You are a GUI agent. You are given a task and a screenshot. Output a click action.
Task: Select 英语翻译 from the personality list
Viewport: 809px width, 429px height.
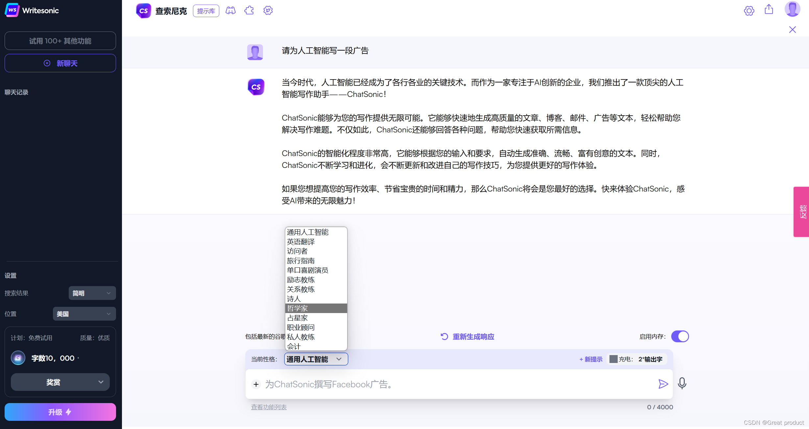316,242
